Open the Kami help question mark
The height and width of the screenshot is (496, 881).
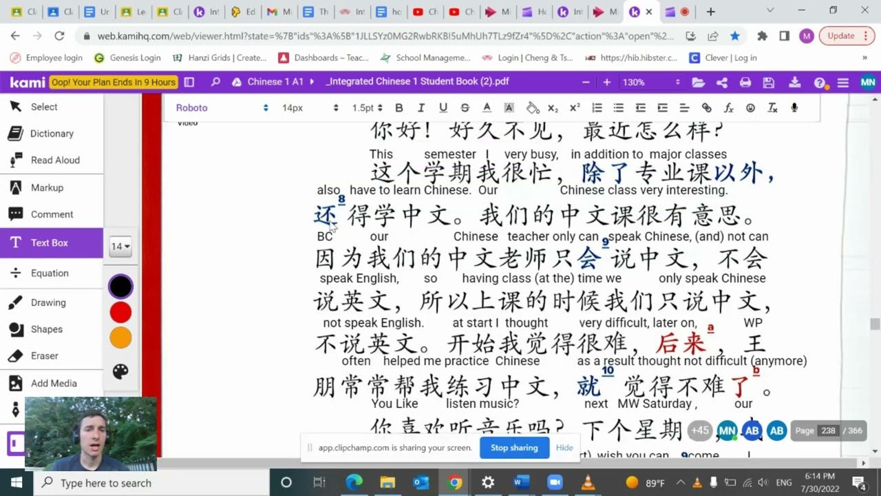pos(820,83)
